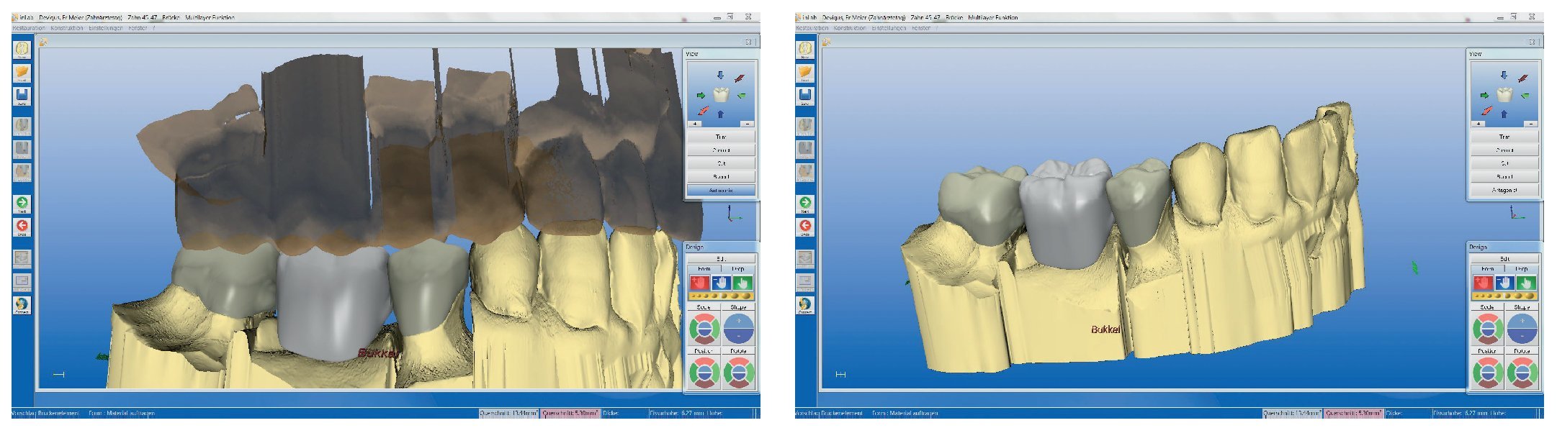Click the Edit button in left Design panel
The image size is (1557, 428).
pyautogui.click(x=721, y=258)
